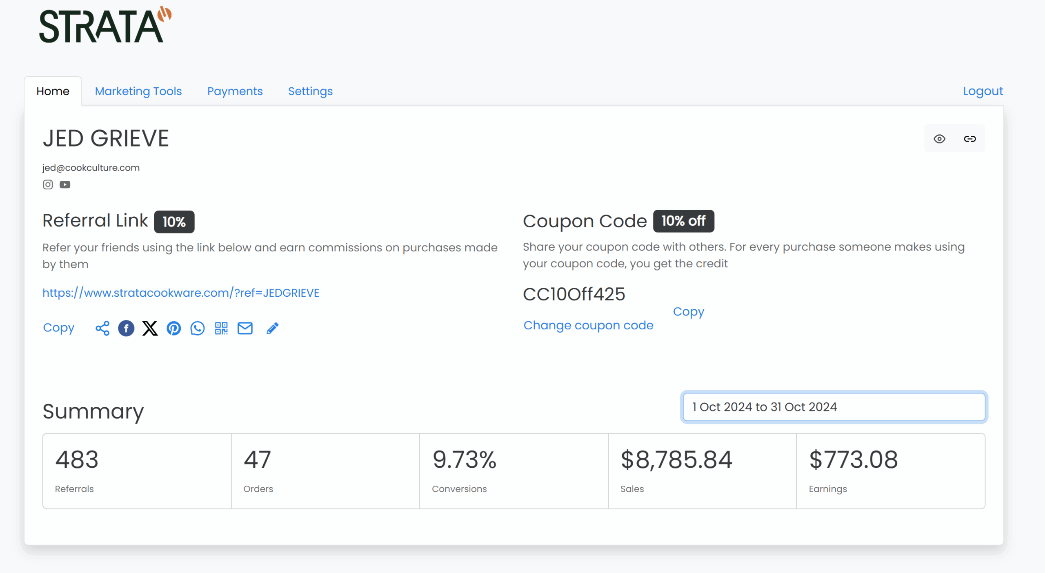
Task: Click the 9.73% Conversions value
Action: tap(465, 460)
